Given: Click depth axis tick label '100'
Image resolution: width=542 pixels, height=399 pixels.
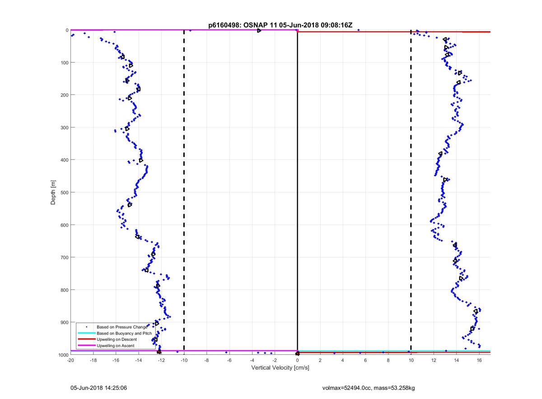Looking at the screenshot, I should click(64, 63).
